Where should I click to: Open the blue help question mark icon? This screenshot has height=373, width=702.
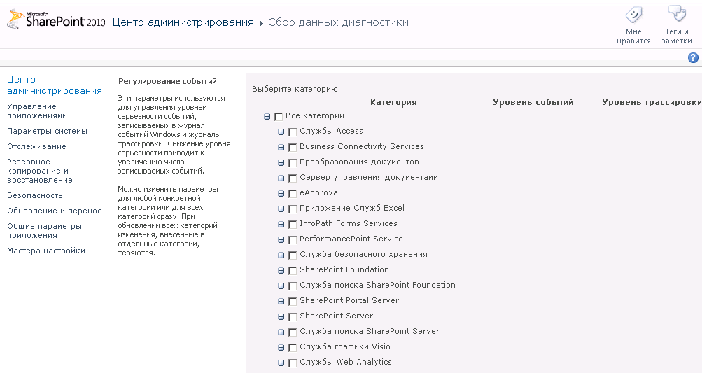[x=693, y=58]
